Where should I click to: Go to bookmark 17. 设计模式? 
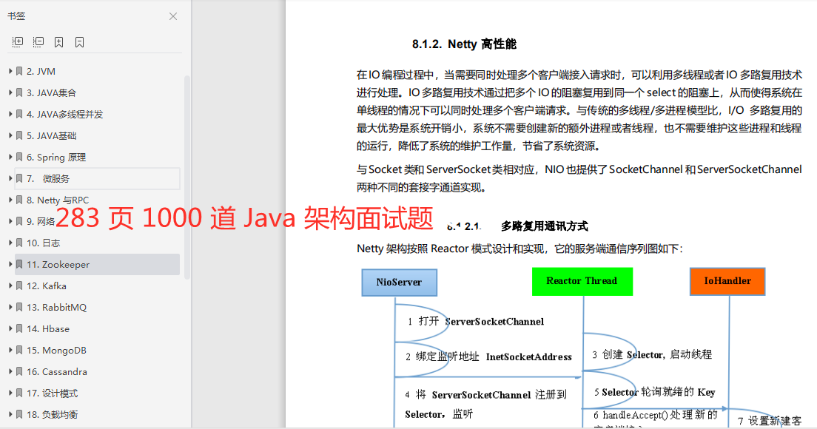[x=52, y=393]
